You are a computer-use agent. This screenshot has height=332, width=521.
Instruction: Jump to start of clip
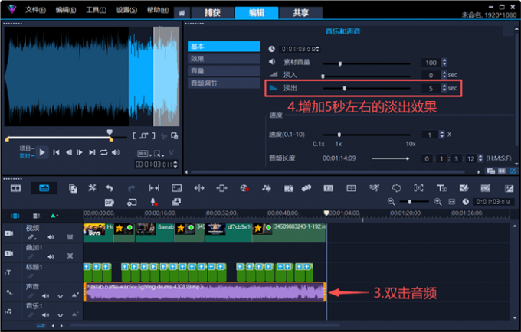tap(56, 152)
